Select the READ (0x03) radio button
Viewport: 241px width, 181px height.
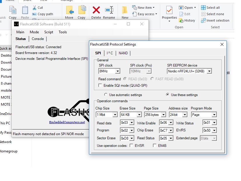pyautogui.click(x=125, y=79)
